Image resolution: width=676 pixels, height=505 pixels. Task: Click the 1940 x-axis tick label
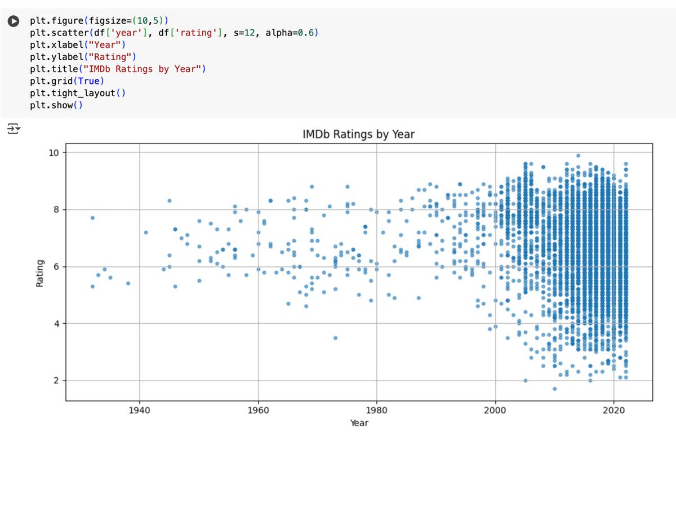pyautogui.click(x=139, y=410)
